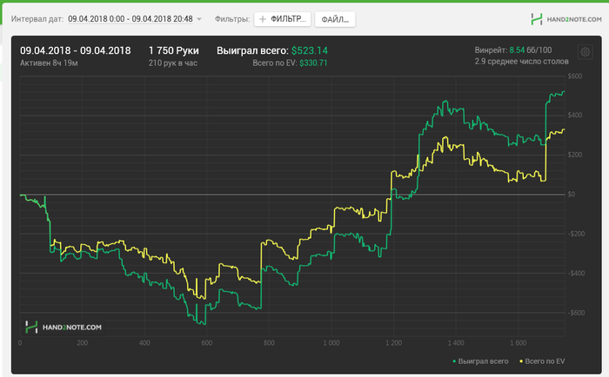Screen dimensions: 609x377
Task: Click the Интервал дат label
Action: point(37,19)
